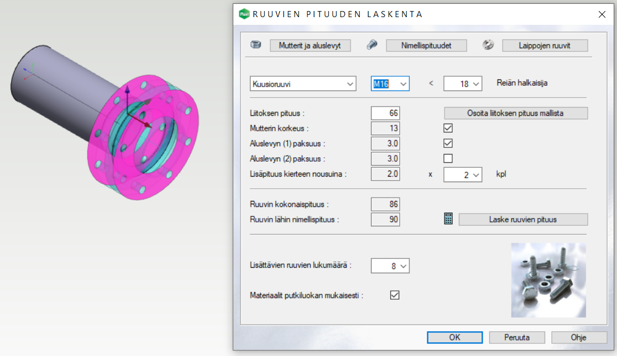Click the flange icon beside Laippojen ruuvit

(x=488, y=45)
